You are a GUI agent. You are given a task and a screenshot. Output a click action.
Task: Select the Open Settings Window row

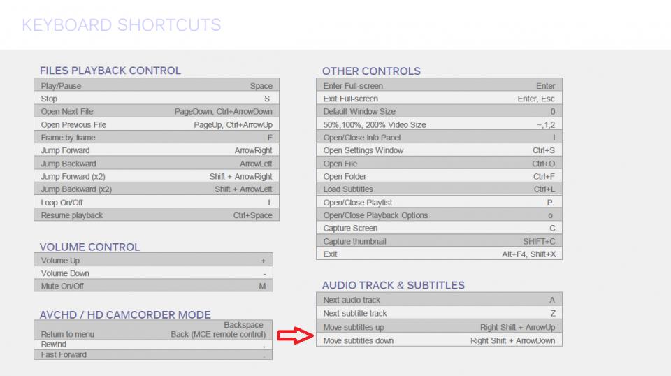tap(439, 150)
